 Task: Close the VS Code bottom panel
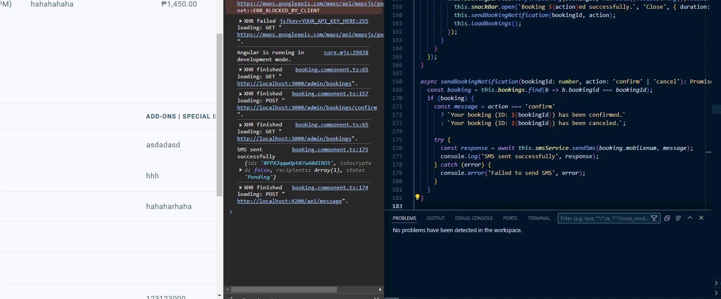(x=701, y=218)
